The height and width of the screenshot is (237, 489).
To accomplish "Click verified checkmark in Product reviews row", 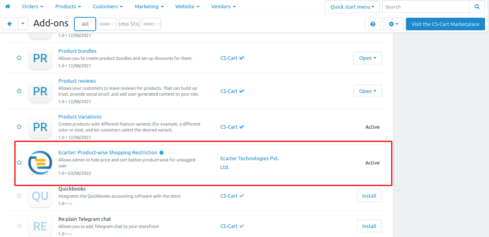I will 242,91.
